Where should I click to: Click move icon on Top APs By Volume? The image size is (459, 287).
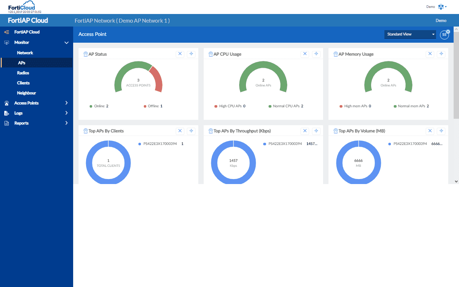[441, 131]
